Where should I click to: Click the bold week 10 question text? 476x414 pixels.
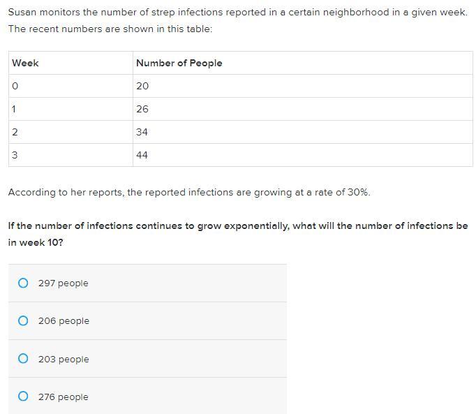(x=237, y=234)
